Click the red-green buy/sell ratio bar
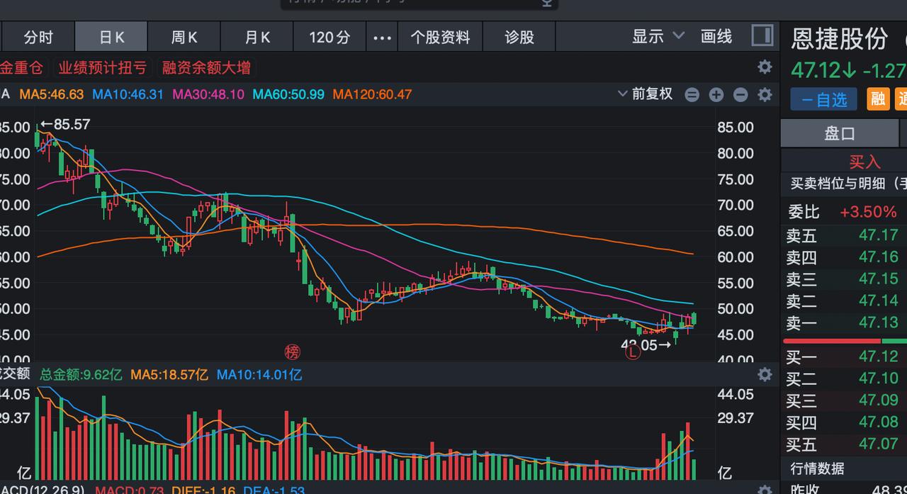907x494 pixels. pos(845,341)
